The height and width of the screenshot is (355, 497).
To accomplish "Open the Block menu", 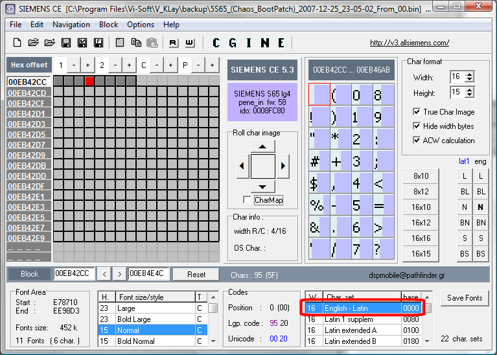I will point(108,25).
